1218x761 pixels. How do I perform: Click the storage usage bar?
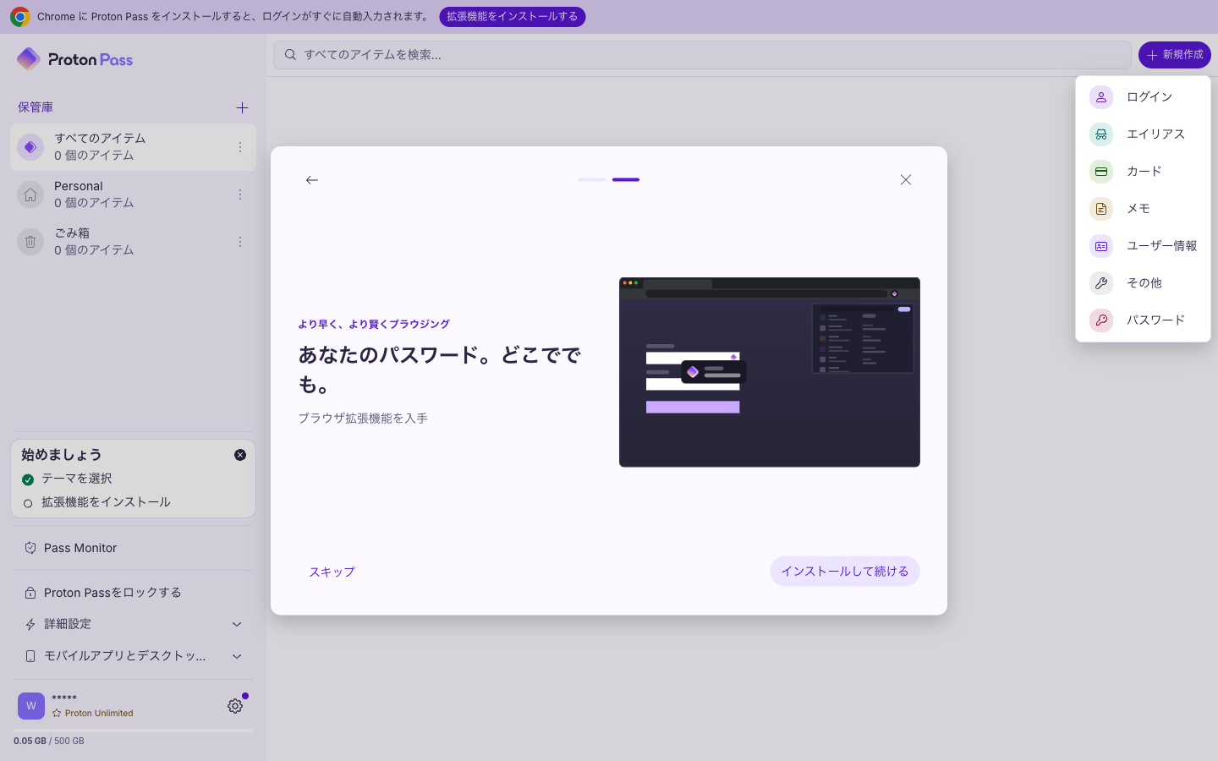click(134, 731)
